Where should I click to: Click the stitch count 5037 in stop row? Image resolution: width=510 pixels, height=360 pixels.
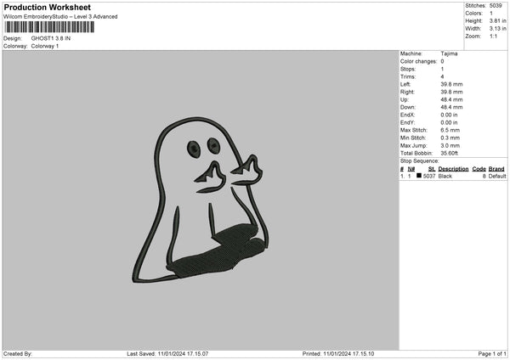tap(429, 176)
